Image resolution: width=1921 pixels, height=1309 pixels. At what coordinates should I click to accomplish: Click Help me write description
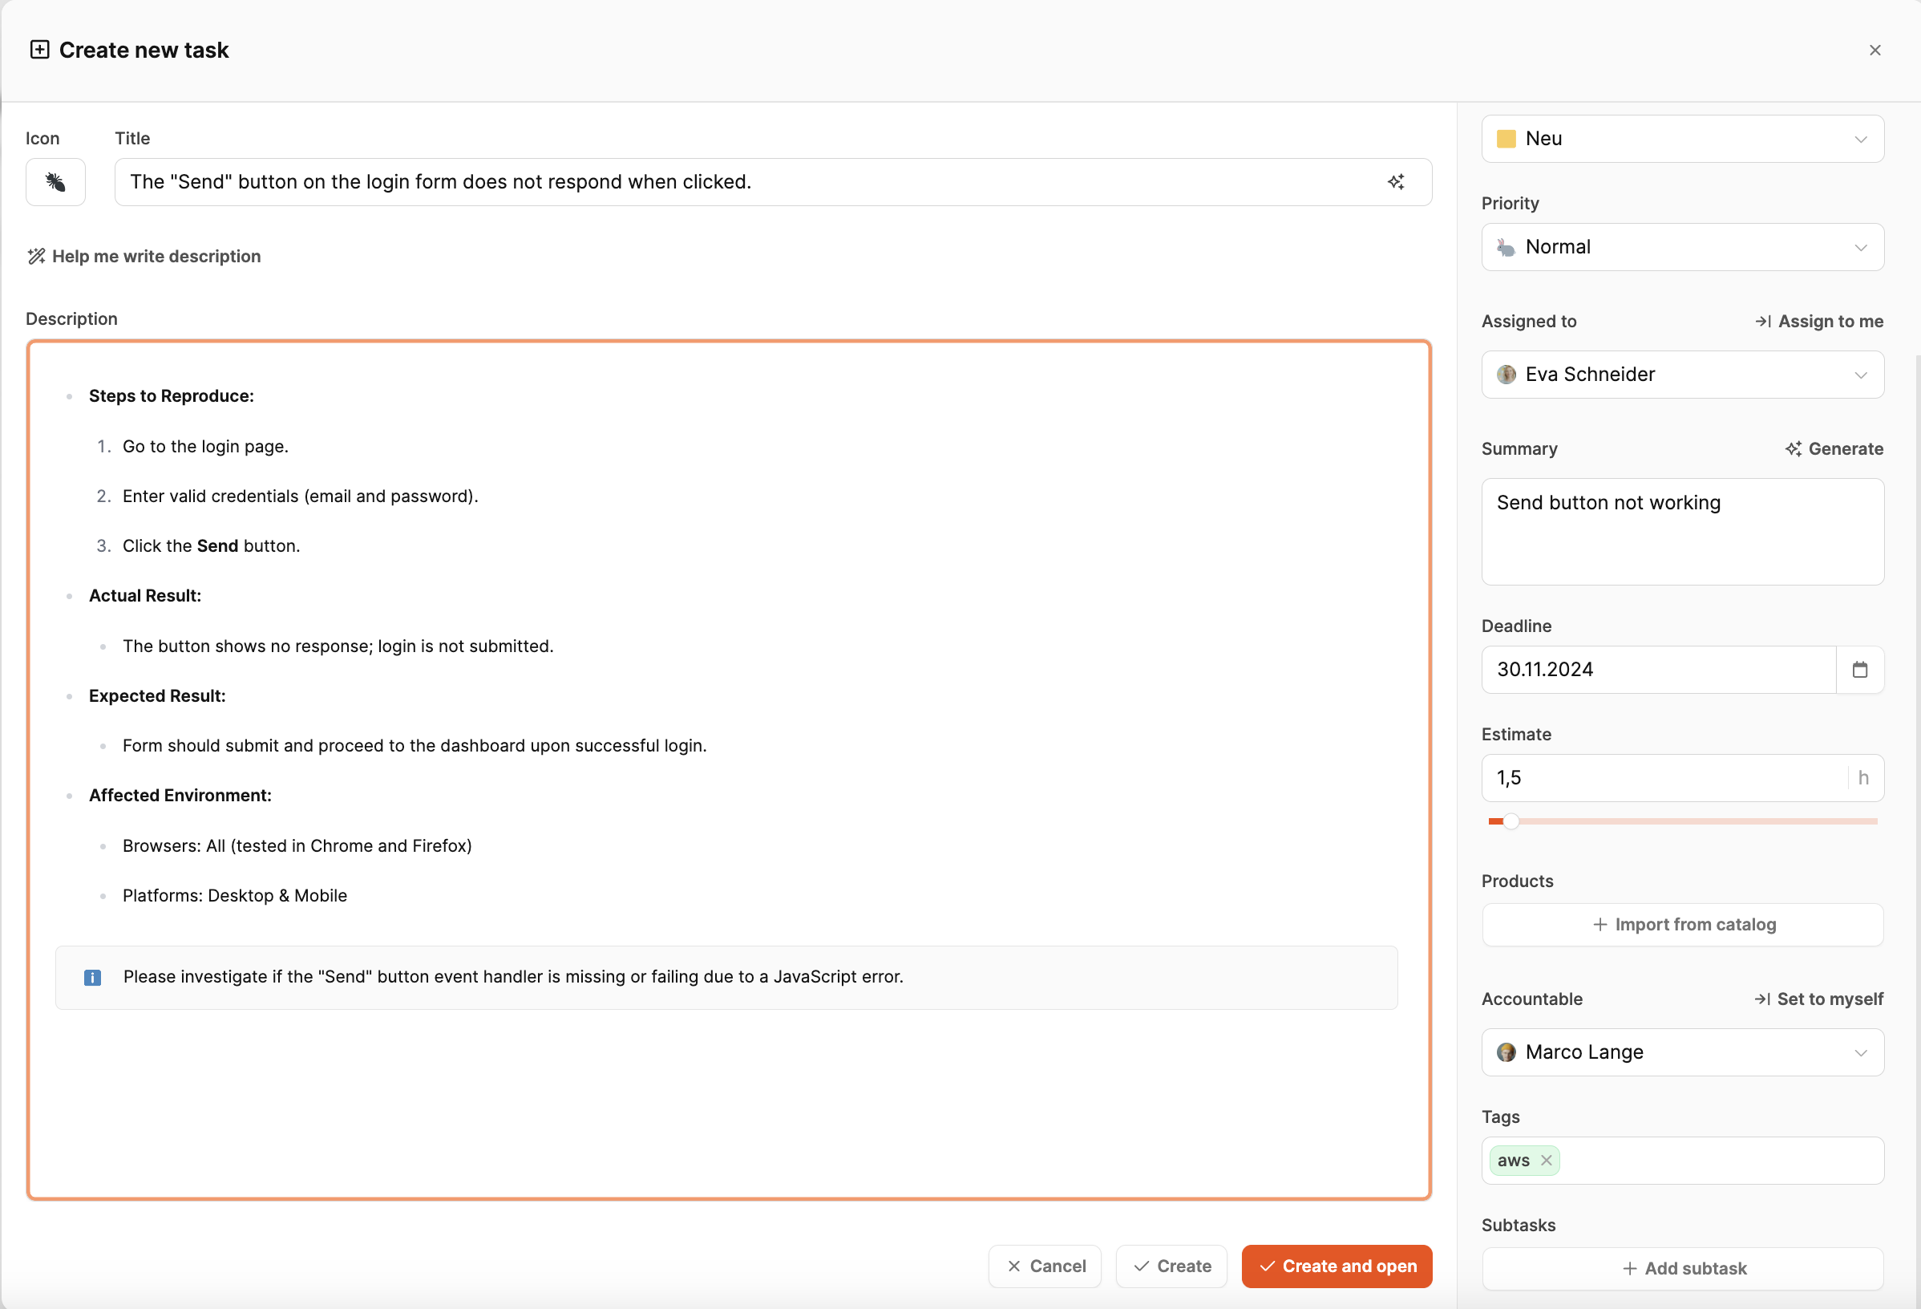point(144,257)
